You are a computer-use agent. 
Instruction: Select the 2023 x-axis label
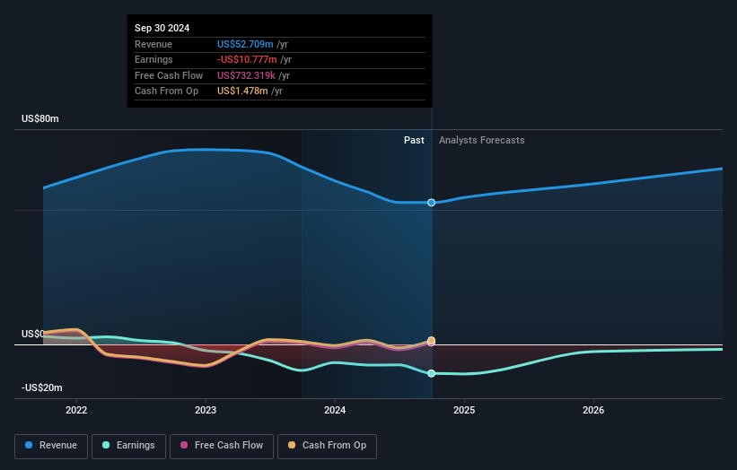point(206,410)
